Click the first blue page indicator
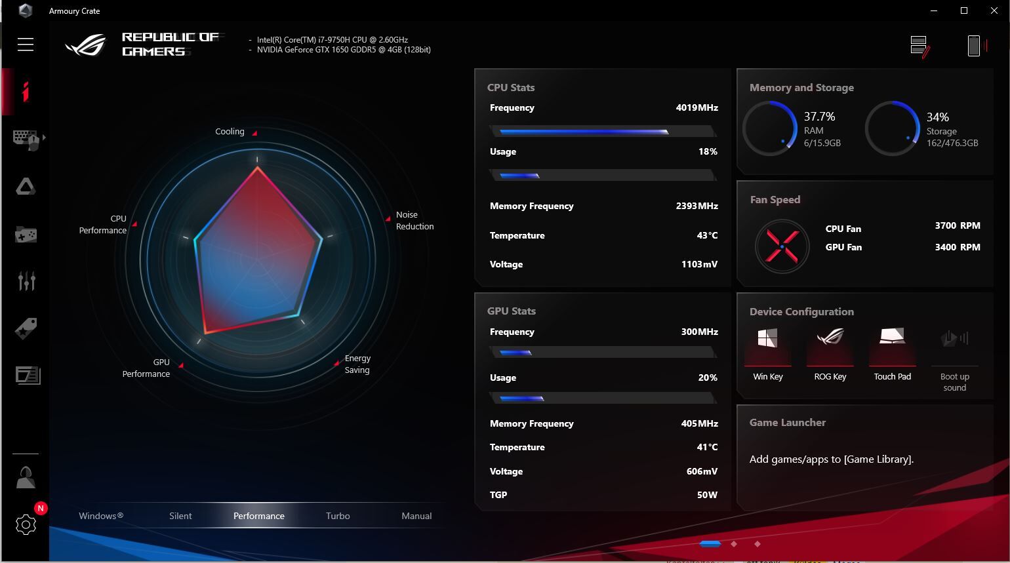 (710, 544)
